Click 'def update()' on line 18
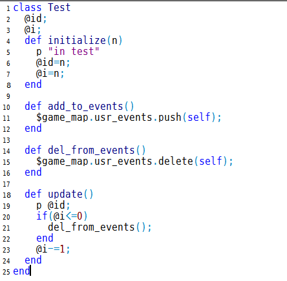 [x=59, y=194]
